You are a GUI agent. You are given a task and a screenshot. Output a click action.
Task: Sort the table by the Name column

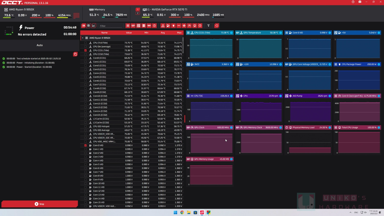[x=104, y=33]
